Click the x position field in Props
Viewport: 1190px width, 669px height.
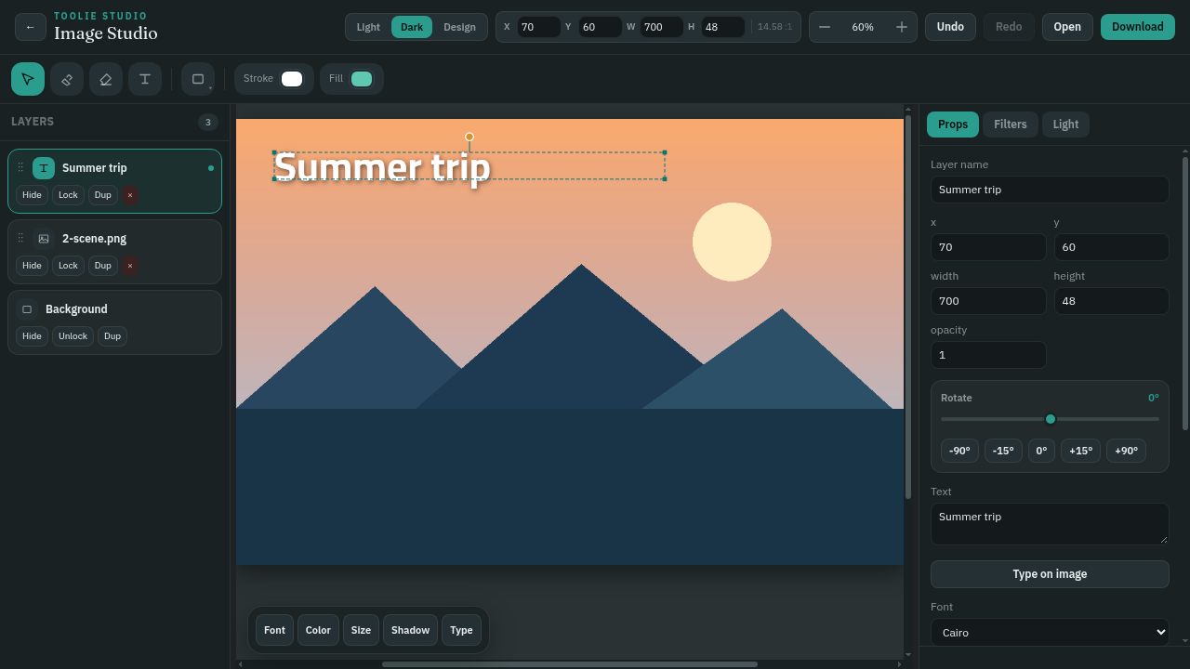(x=988, y=247)
